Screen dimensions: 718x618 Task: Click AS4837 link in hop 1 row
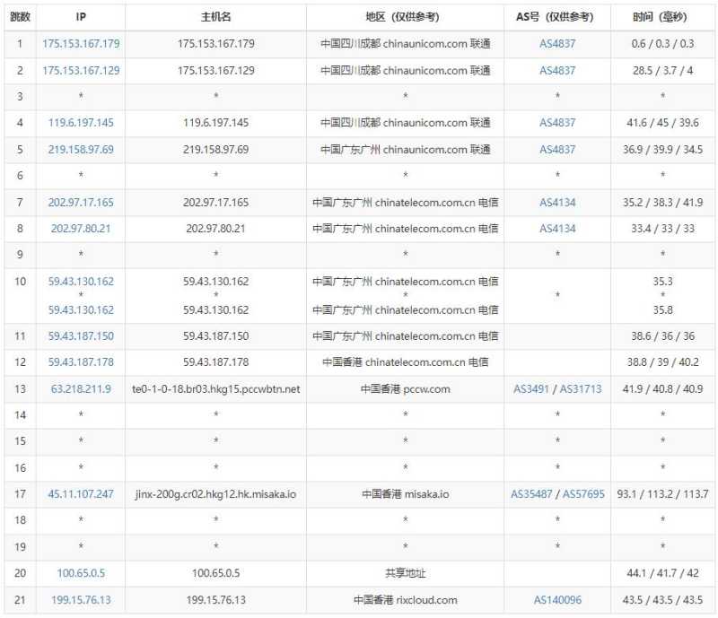click(557, 44)
